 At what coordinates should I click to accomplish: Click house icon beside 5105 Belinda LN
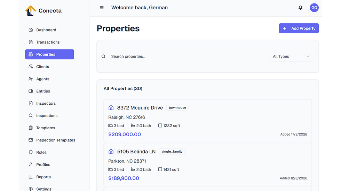[x=111, y=151]
